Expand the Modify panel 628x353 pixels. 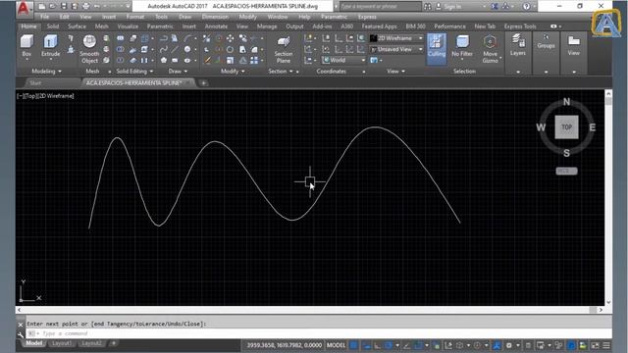pyautogui.click(x=233, y=72)
